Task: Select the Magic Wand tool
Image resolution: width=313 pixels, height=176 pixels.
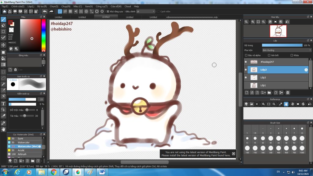Action: point(3,84)
